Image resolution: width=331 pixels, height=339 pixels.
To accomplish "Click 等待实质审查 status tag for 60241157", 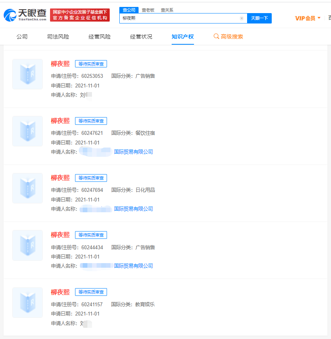I will coord(91,292).
